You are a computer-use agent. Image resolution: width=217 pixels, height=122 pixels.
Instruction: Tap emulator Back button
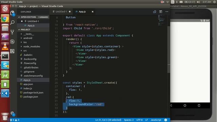point(171,105)
